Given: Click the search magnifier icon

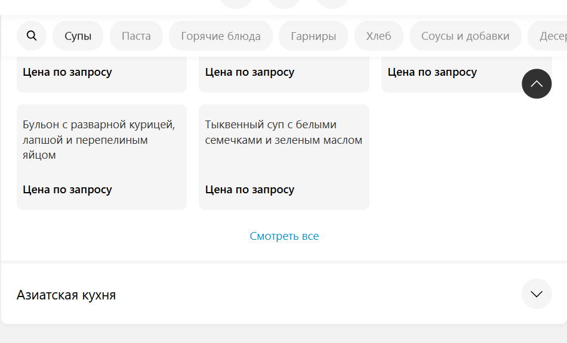Looking at the screenshot, I should click(x=32, y=36).
